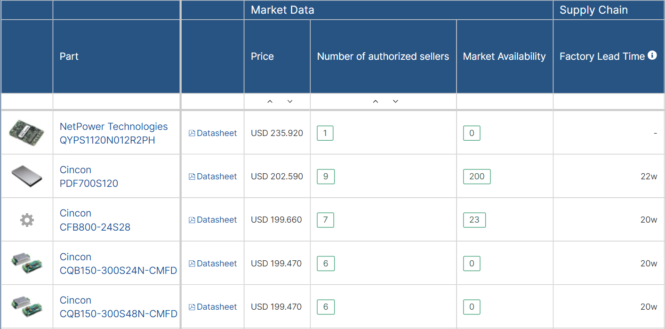
Task: Show Factory Lead Time info icon
Action: [x=652, y=56]
